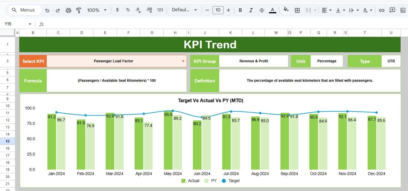
Task: Open the Borders tool
Action: pos(297,10)
